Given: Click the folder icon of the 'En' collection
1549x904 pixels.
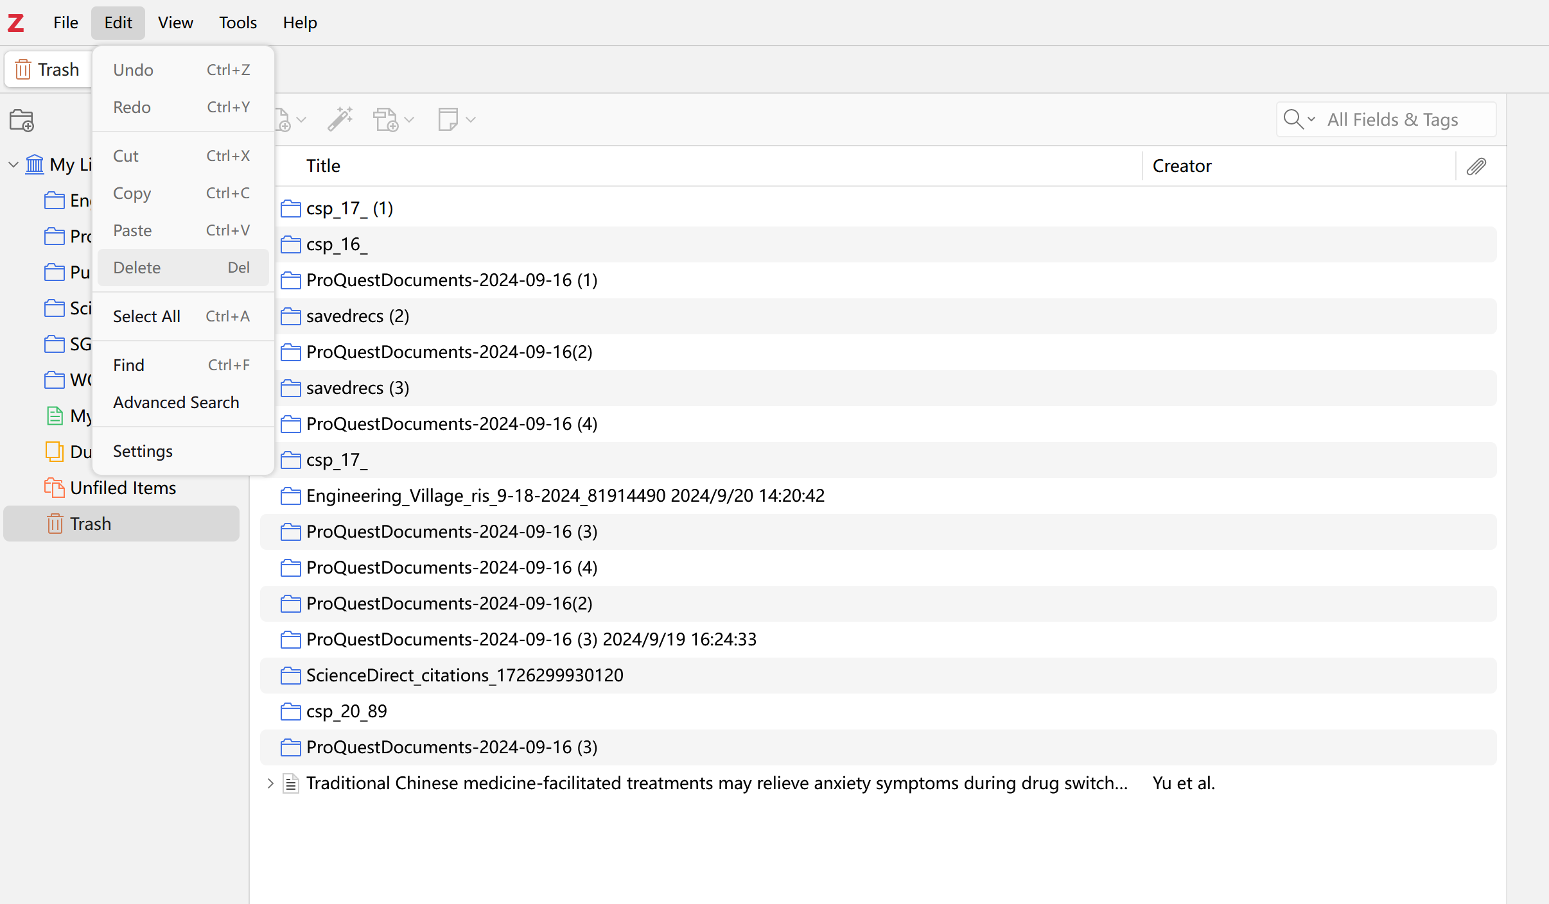Looking at the screenshot, I should coord(55,201).
